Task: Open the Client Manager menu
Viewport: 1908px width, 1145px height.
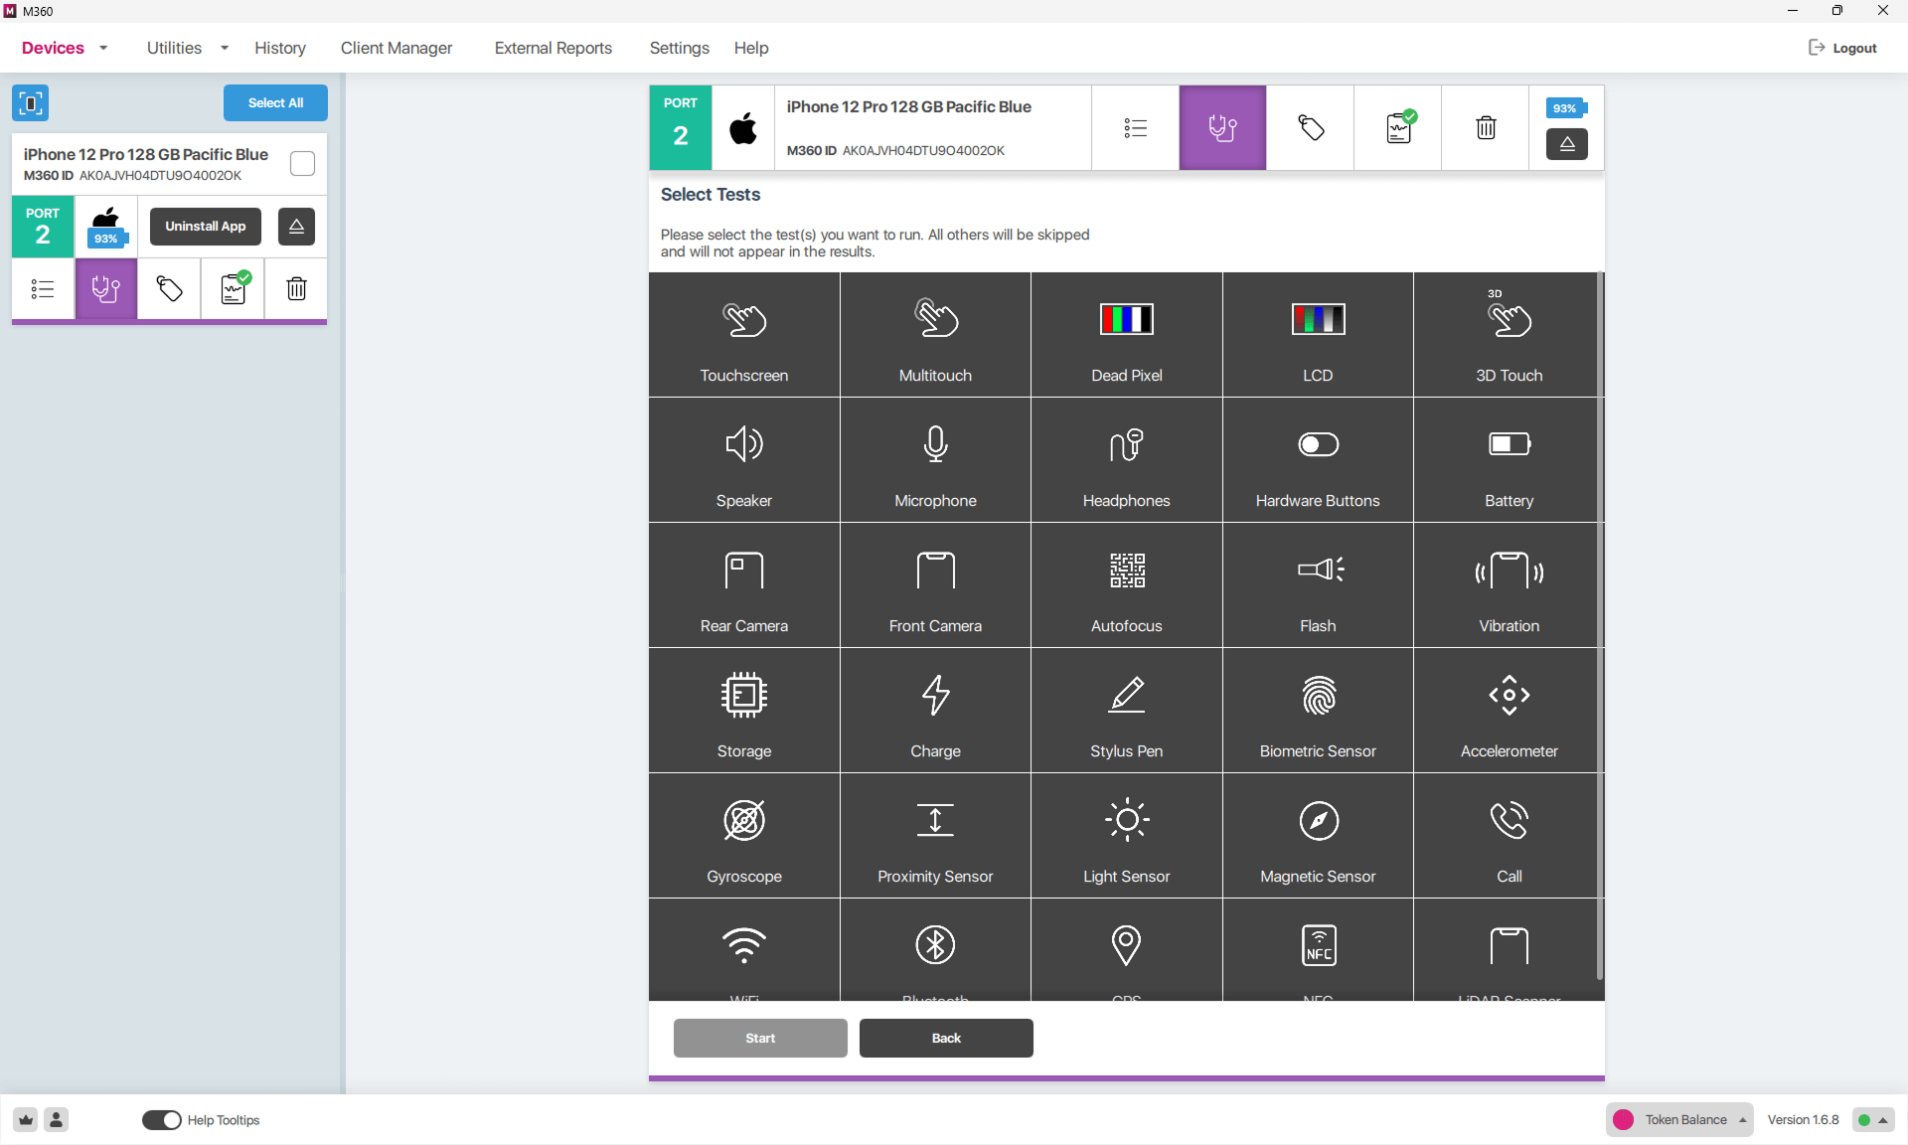Action: [x=397, y=48]
